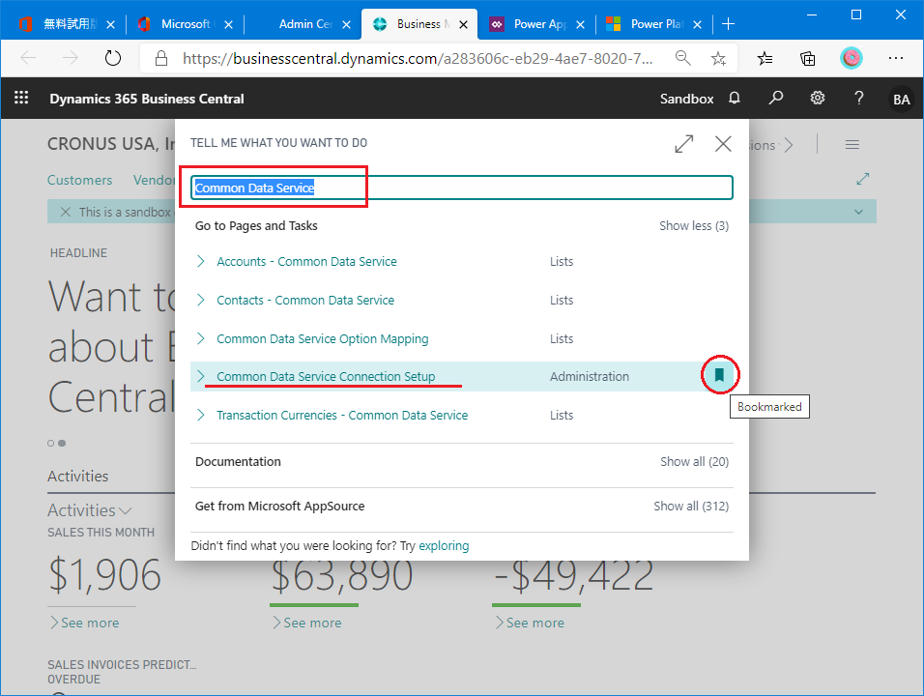Go forward in the browser

click(x=71, y=58)
